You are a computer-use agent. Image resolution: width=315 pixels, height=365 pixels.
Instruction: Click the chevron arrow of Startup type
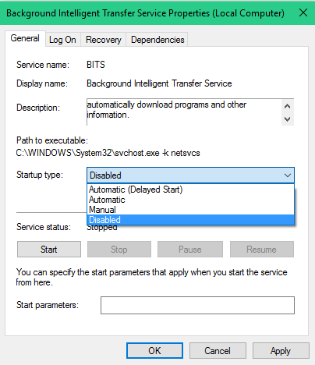[x=288, y=175]
